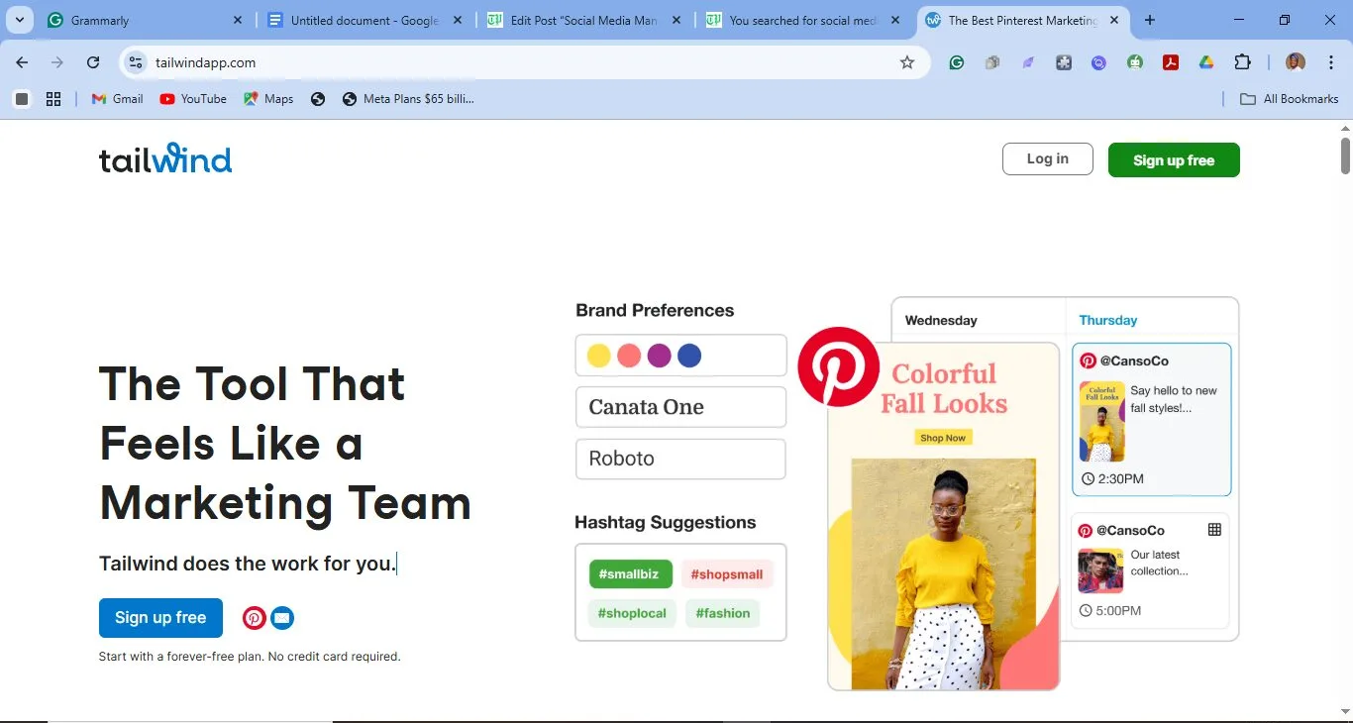Viewport: 1353px width, 723px height.
Task: Open the 2:30PM @CansoCo scheduled post card
Action: (x=1152, y=419)
